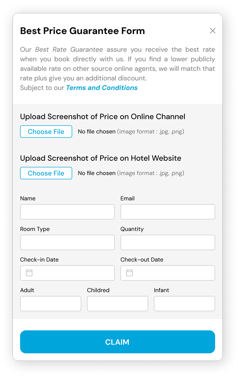Viewport: 239px width, 377px height.
Task: Click the Childred count field
Action: [117, 304]
